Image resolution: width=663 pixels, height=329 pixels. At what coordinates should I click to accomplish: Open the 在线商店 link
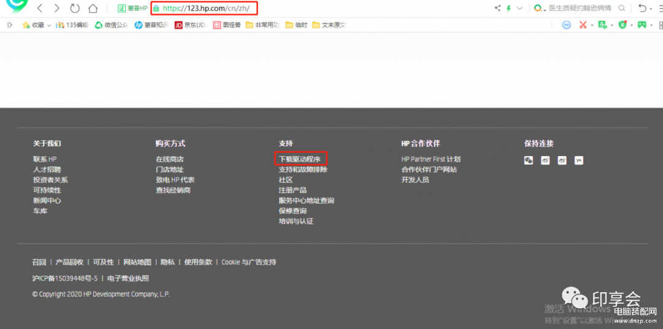click(x=169, y=159)
